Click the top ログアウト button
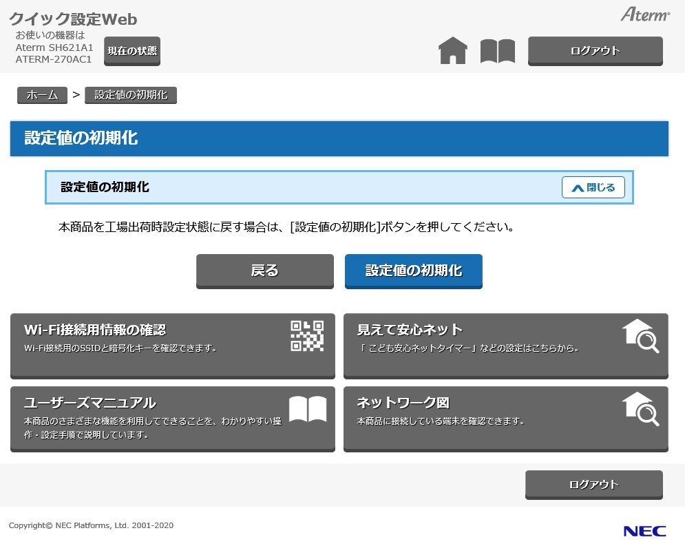Screen dimensions: 685x546 pos(595,50)
